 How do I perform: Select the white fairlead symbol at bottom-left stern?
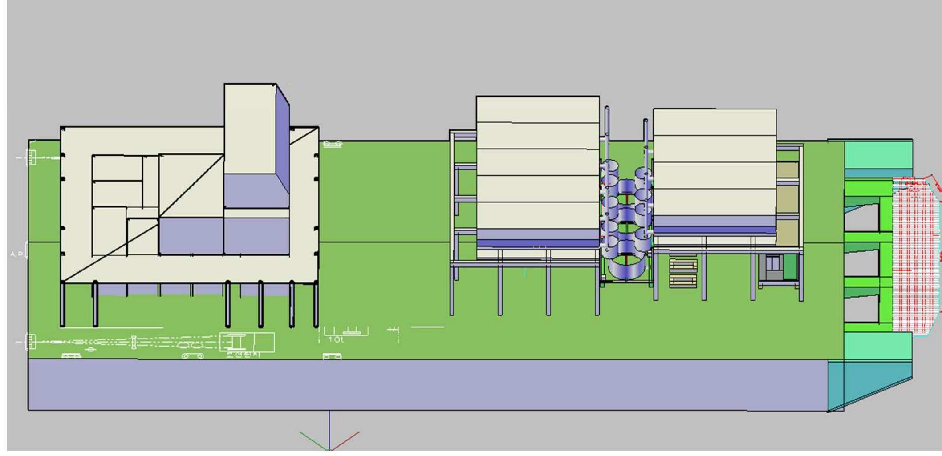pyautogui.click(x=31, y=341)
